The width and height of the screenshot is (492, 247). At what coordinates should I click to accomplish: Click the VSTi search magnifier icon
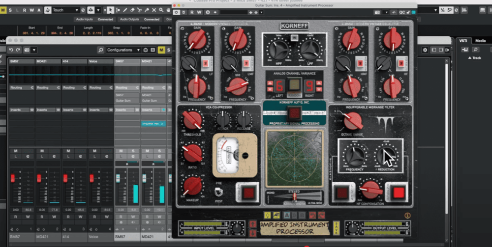(x=476, y=50)
